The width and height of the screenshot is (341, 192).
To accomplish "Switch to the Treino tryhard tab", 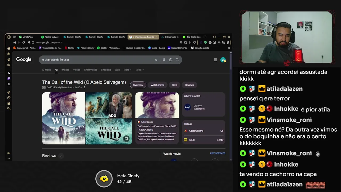I will 50,37.
